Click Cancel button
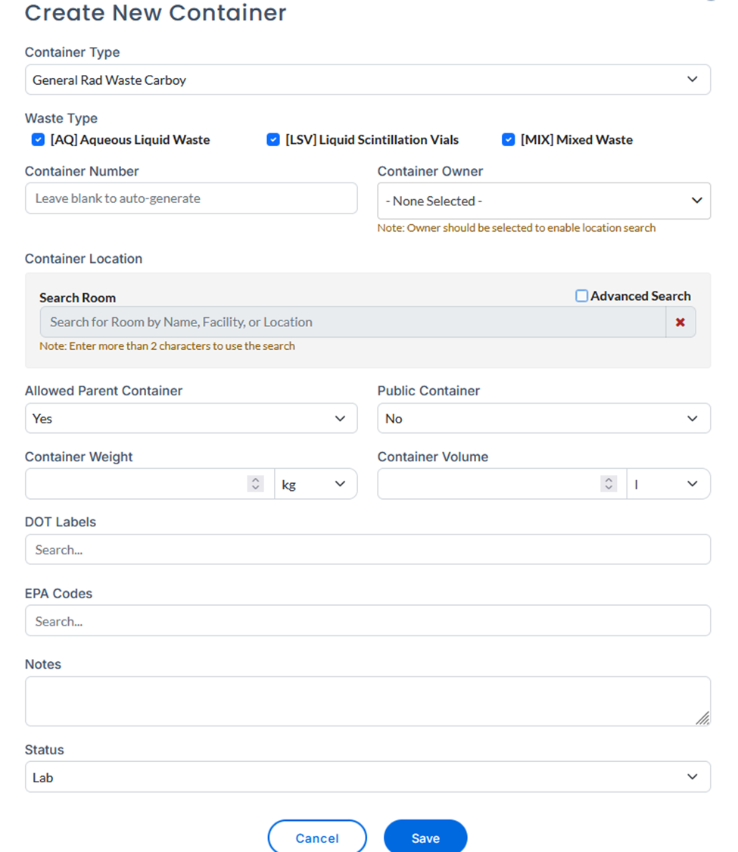The image size is (738, 852). pyautogui.click(x=317, y=838)
